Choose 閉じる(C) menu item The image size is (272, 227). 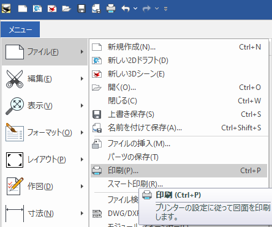tap(179, 101)
